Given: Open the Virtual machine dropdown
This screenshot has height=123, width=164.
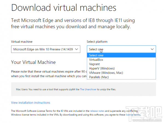Looking at the screenshot, I should [x=46, y=49].
